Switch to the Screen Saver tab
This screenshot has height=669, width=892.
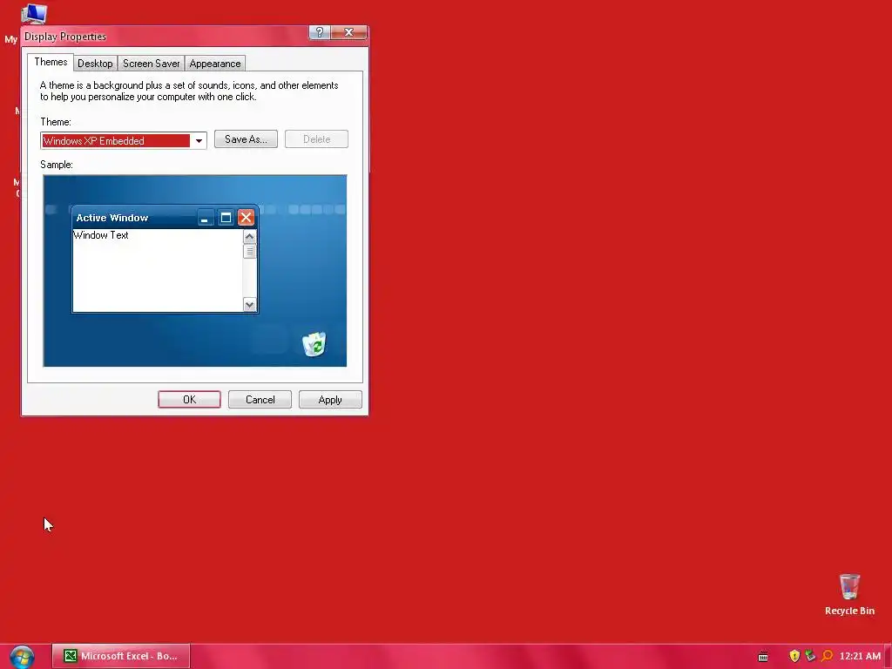[x=151, y=63]
